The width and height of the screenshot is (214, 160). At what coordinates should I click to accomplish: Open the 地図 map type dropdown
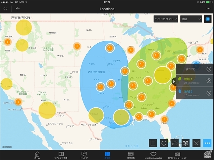[x=191, y=19]
